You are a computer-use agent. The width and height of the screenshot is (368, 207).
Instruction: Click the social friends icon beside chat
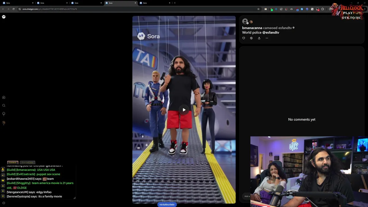coord(3,170)
